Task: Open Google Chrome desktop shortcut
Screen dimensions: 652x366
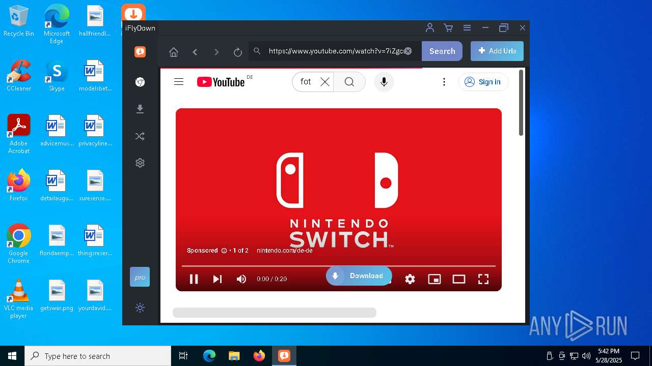Action: 19,244
